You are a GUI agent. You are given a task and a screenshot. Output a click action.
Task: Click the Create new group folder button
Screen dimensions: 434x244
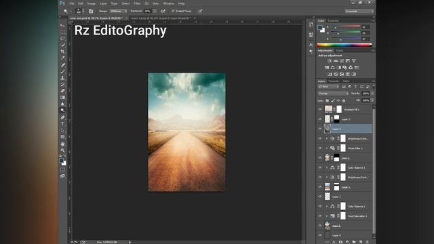[x=354, y=242]
